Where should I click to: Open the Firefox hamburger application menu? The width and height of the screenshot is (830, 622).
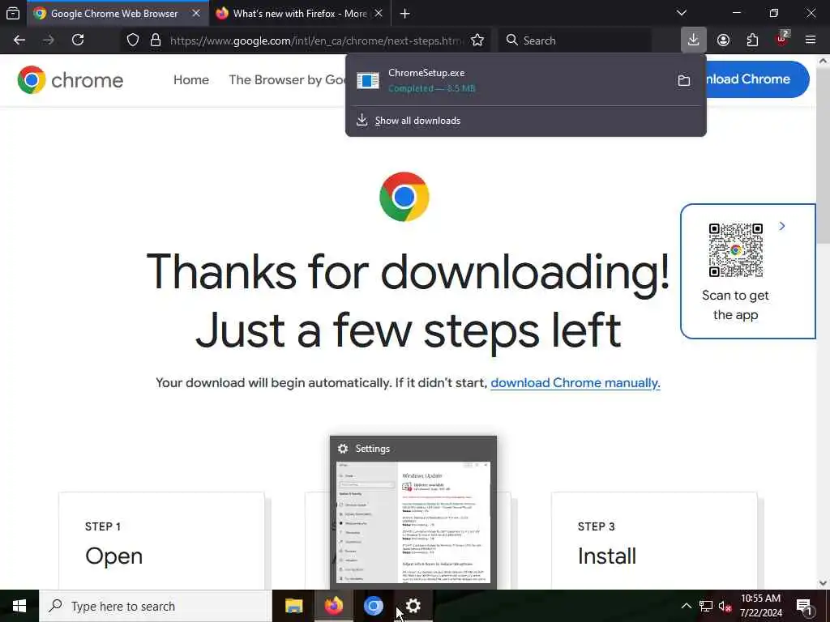coord(811,40)
